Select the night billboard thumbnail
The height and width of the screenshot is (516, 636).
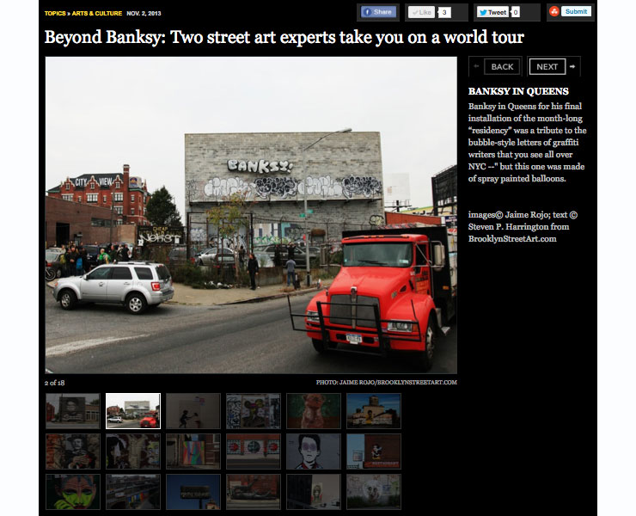(193, 491)
